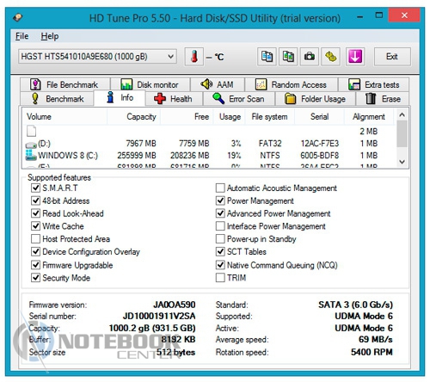Save screenshot with camera icon
The image size is (430, 382).
click(310, 57)
